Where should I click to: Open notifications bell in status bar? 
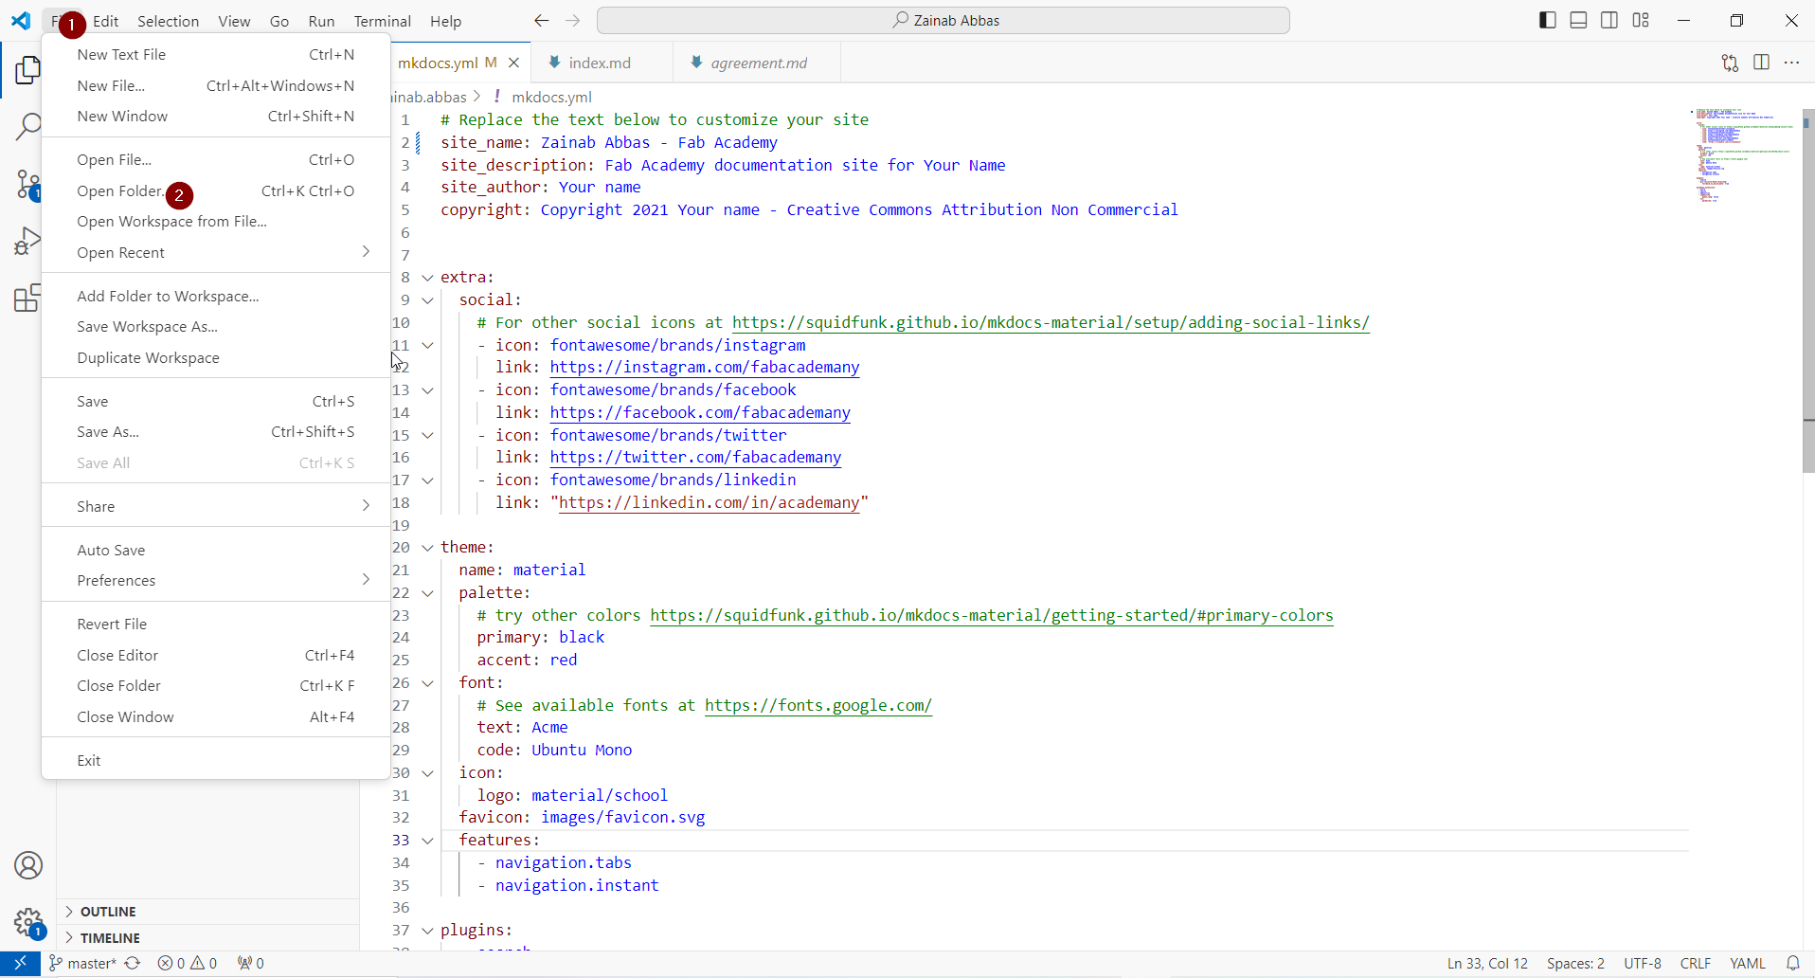point(1792,963)
